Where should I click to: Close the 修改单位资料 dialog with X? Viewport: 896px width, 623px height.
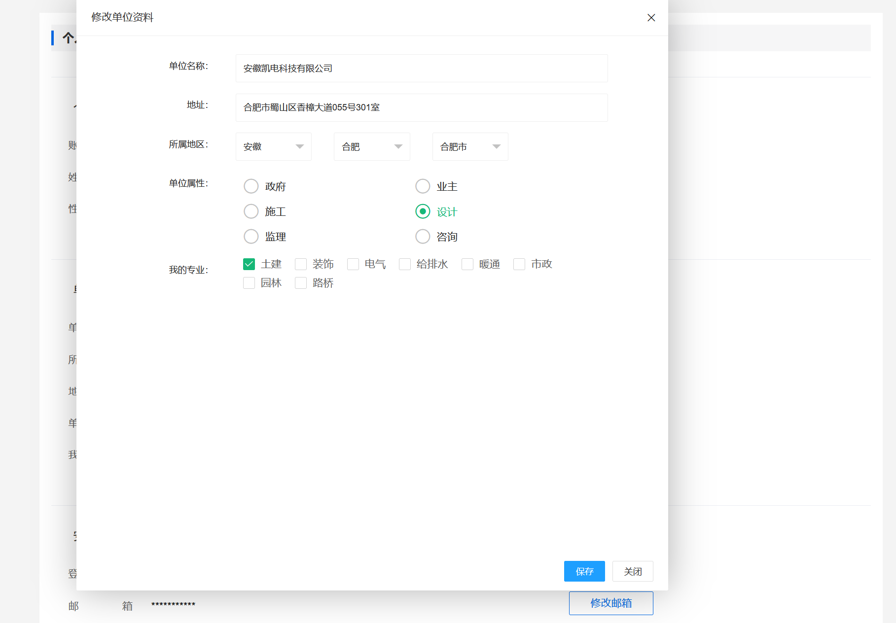tap(651, 18)
